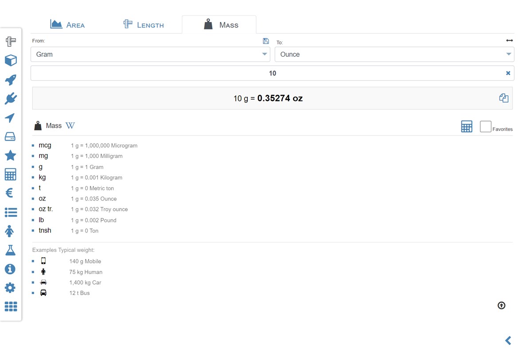Screen dimensions: 523x349
Task: Click the scroll-to-top arrow circle
Action: (501, 305)
